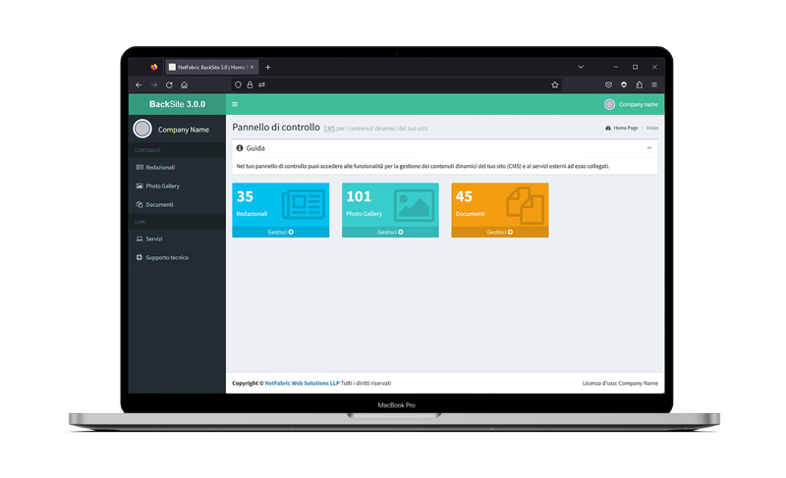Select the NetFabric BackSite 3.0 tab
Viewport: 786px width, 478px height.
coord(211,67)
